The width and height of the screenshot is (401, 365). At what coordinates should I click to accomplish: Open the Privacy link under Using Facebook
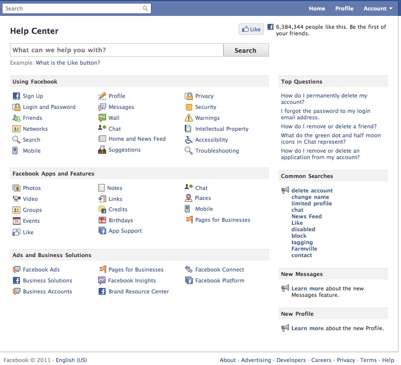(x=204, y=96)
